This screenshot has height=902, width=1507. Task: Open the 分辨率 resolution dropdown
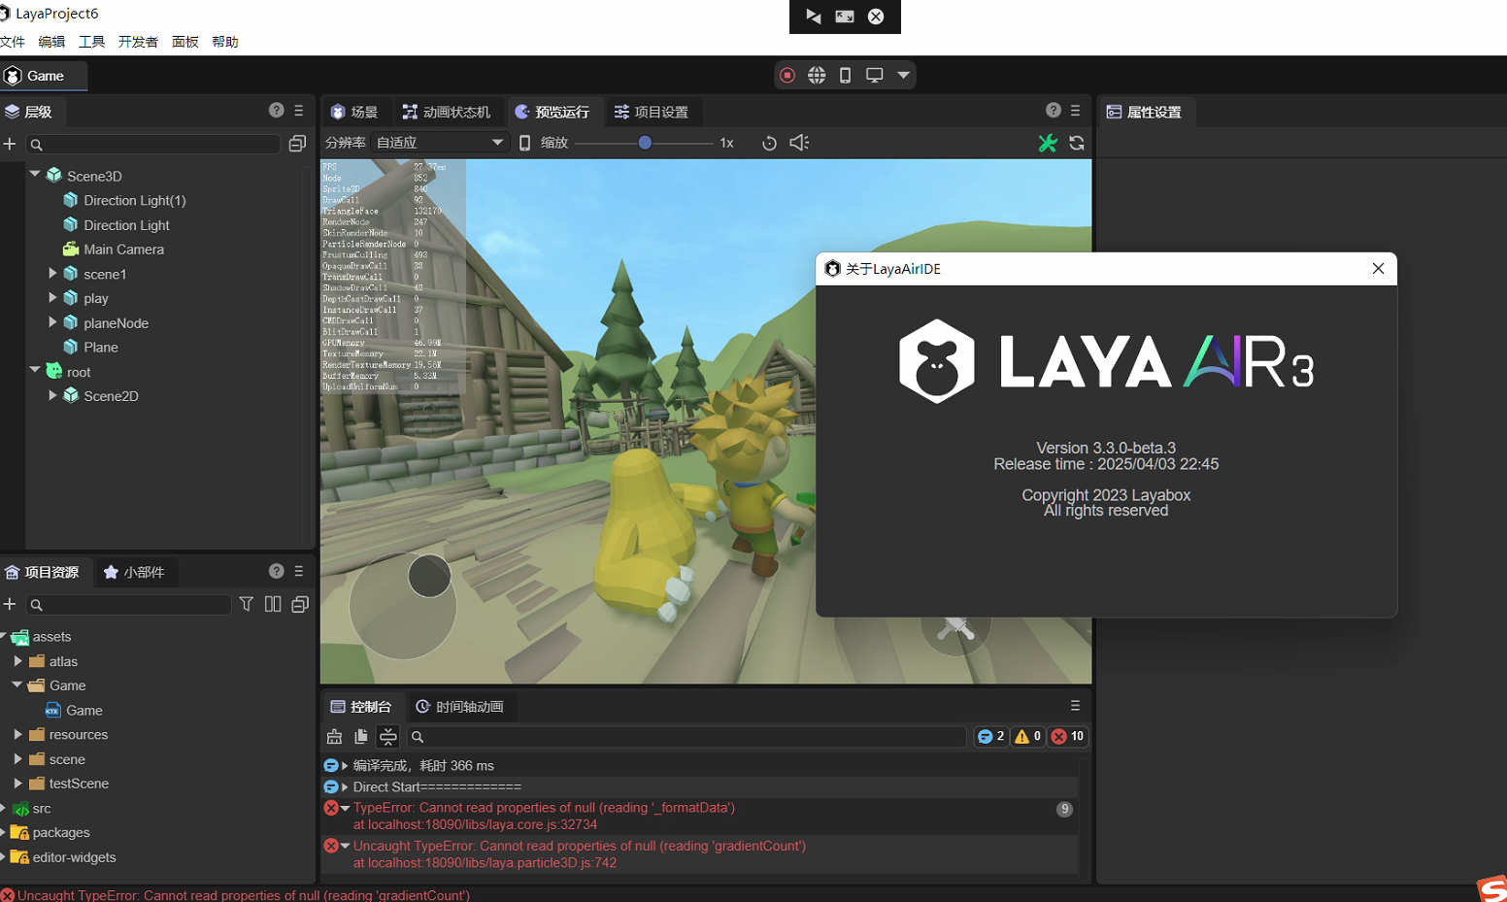tap(440, 143)
